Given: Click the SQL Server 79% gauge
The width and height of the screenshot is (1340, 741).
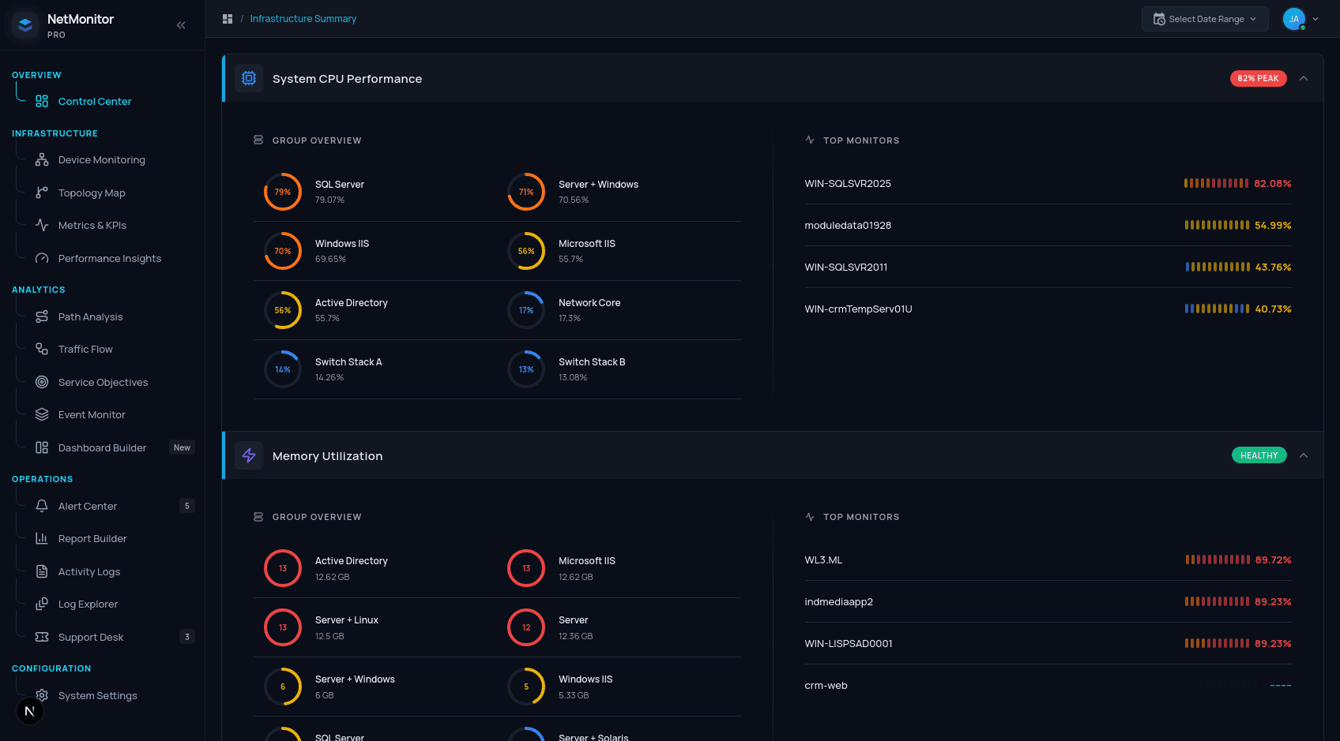Looking at the screenshot, I should tap(283, 192).
